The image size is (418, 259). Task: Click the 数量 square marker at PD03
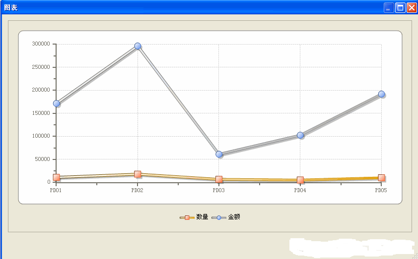point(219,179)
